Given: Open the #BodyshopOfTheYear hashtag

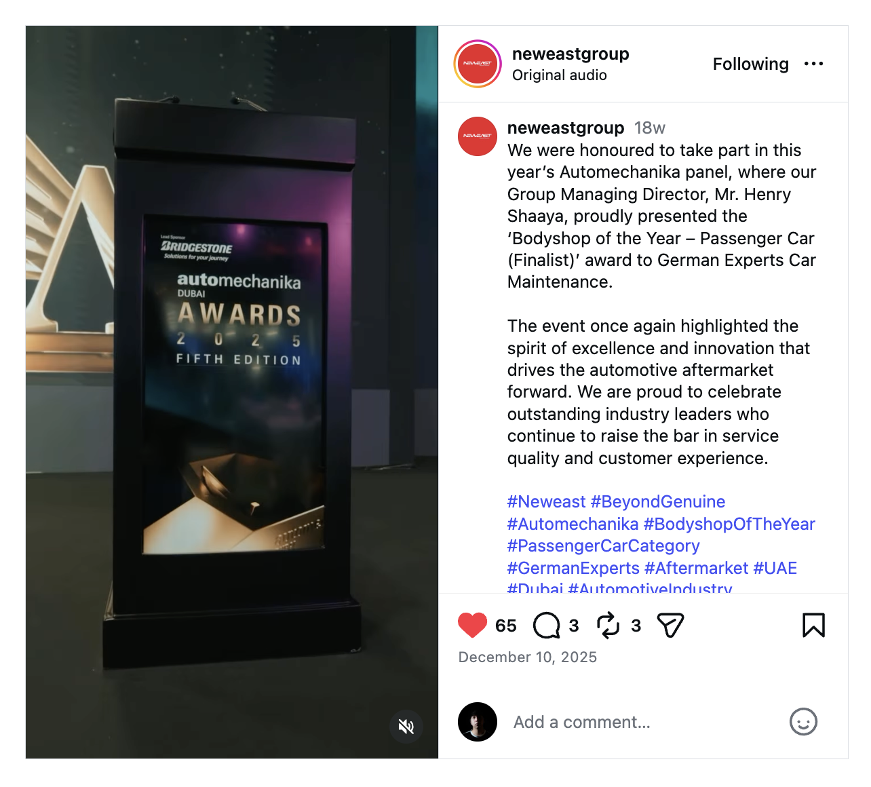Looking at the screenshot, I should point(729,524).
